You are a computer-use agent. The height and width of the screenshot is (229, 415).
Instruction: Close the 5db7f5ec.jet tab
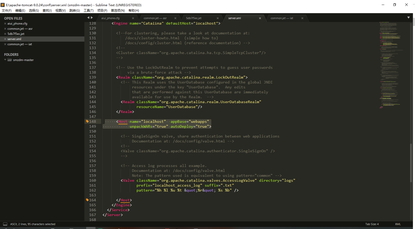[218, 18]
